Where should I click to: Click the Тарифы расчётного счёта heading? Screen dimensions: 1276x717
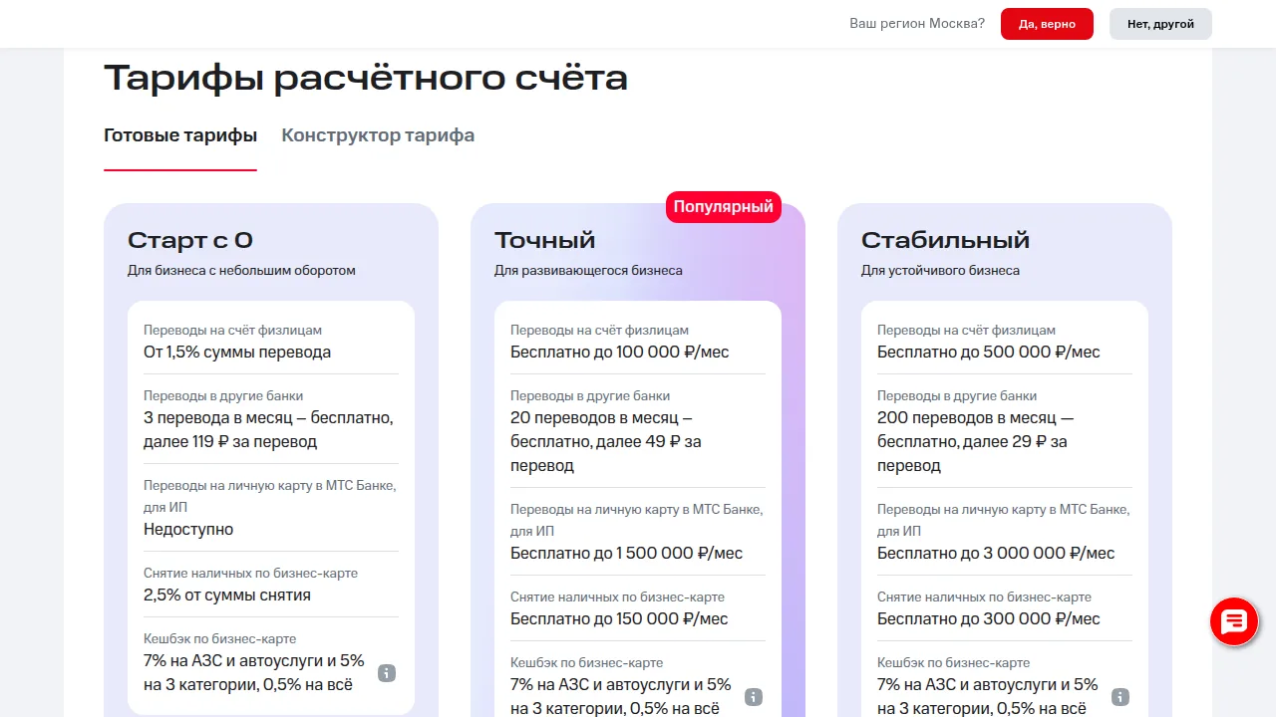click(x=366, y=78)
